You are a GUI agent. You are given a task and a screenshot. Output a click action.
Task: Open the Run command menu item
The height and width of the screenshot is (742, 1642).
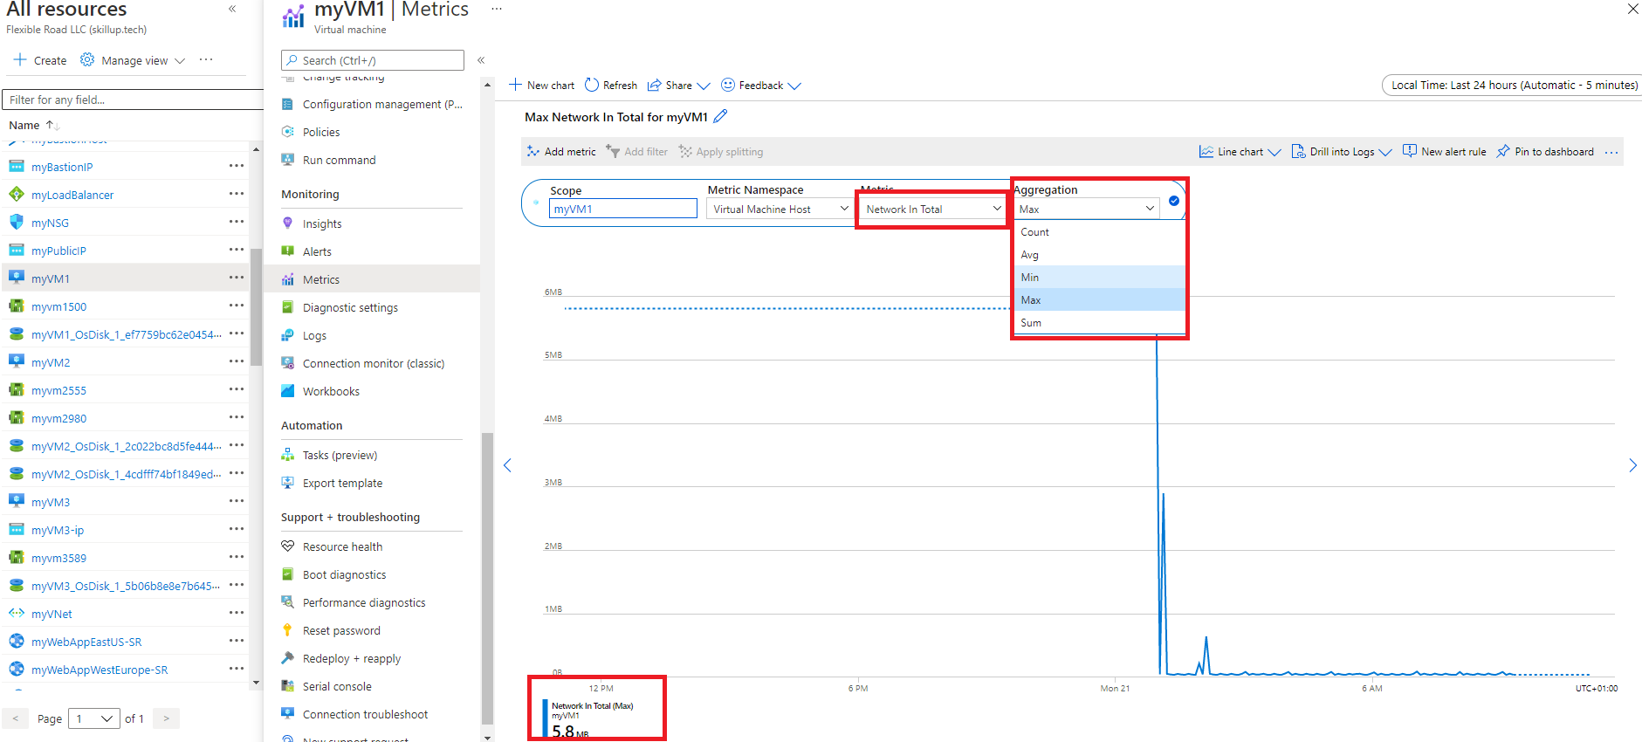339,160
